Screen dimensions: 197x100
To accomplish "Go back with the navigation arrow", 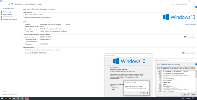I will 2,4.
